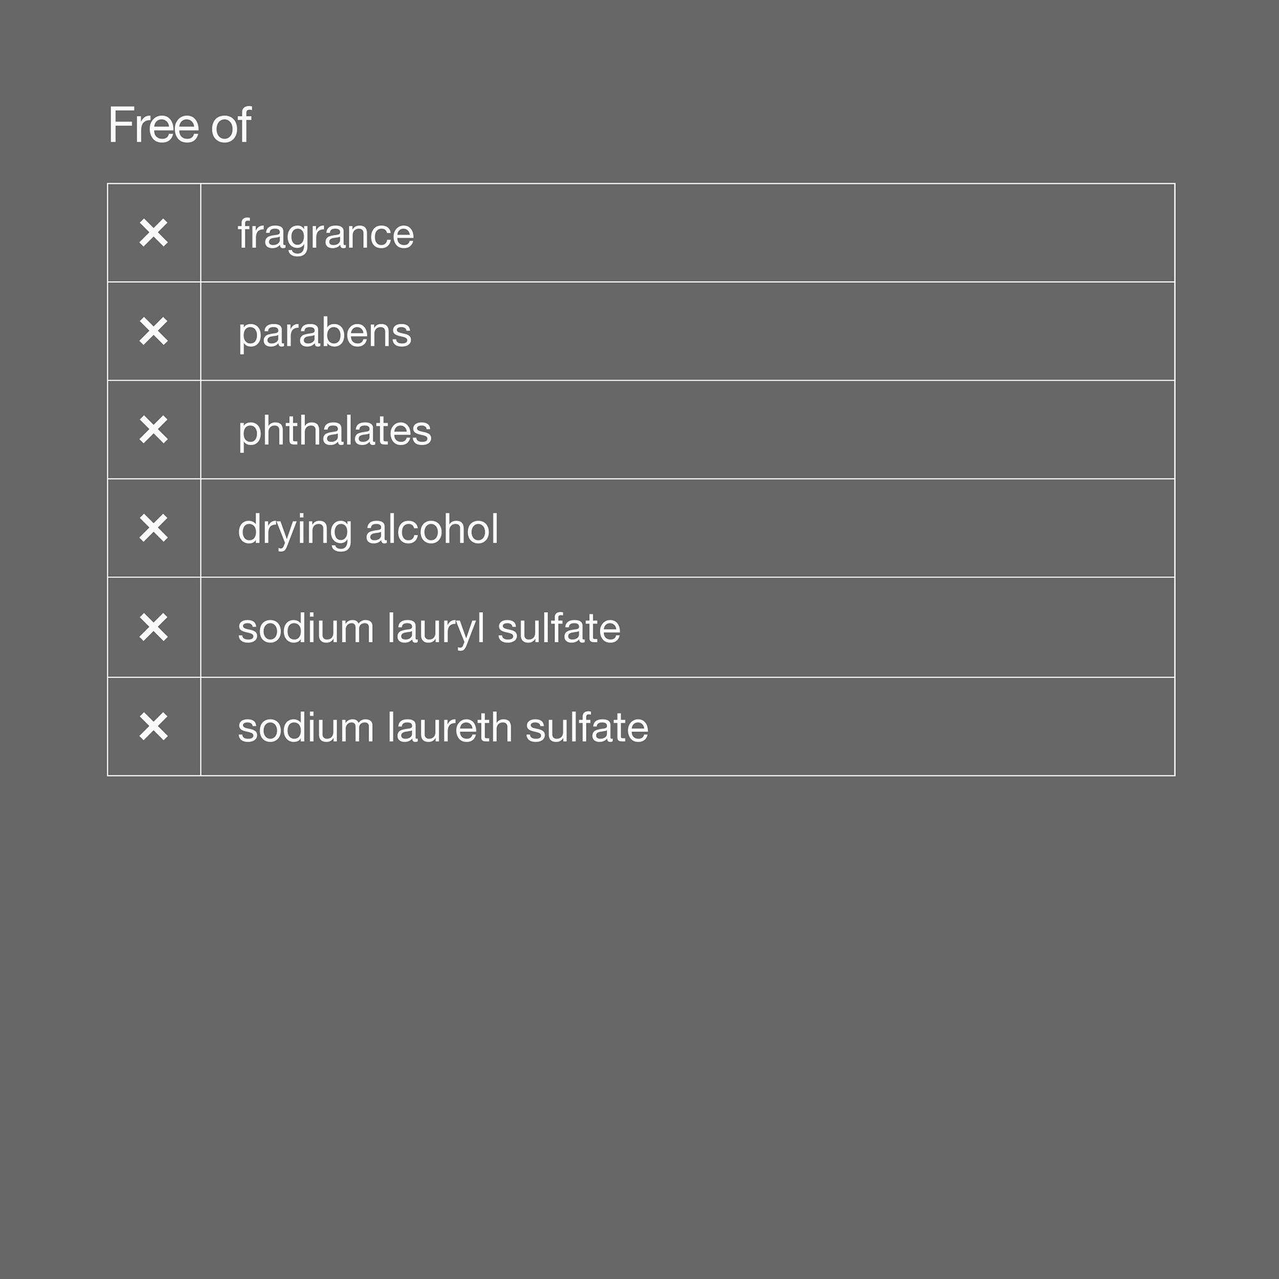Click the "parabens" text in the table

click(x=324, y=333)
